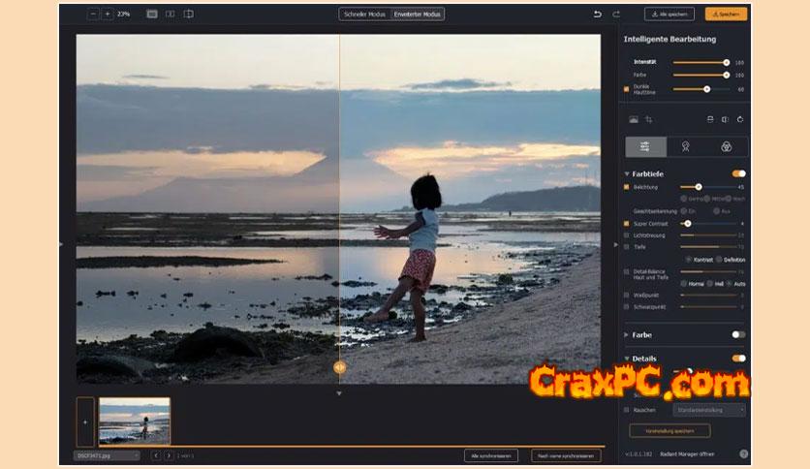Click the undo arrow icon
The image size is (810, 469).
click(597, 15)
